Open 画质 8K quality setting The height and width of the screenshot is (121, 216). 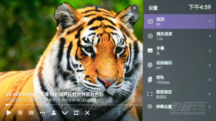pyautogui.click(x=179, y=22)
